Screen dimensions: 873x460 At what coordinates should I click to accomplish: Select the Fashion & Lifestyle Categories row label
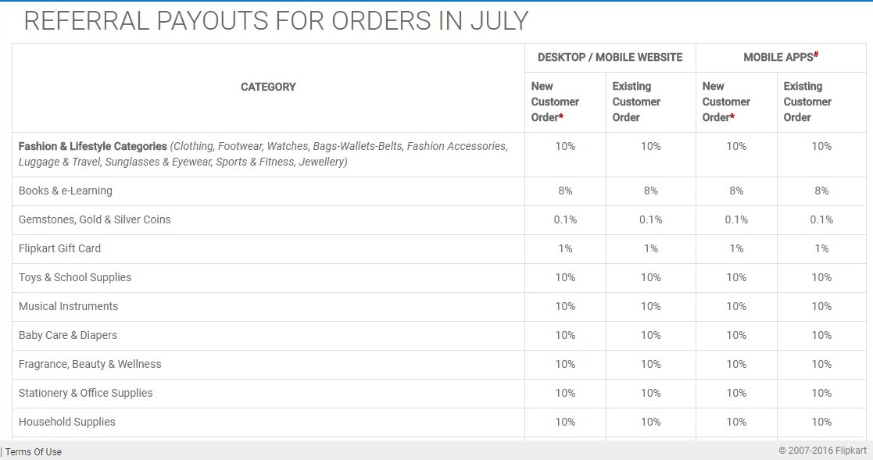click(92, 146)
